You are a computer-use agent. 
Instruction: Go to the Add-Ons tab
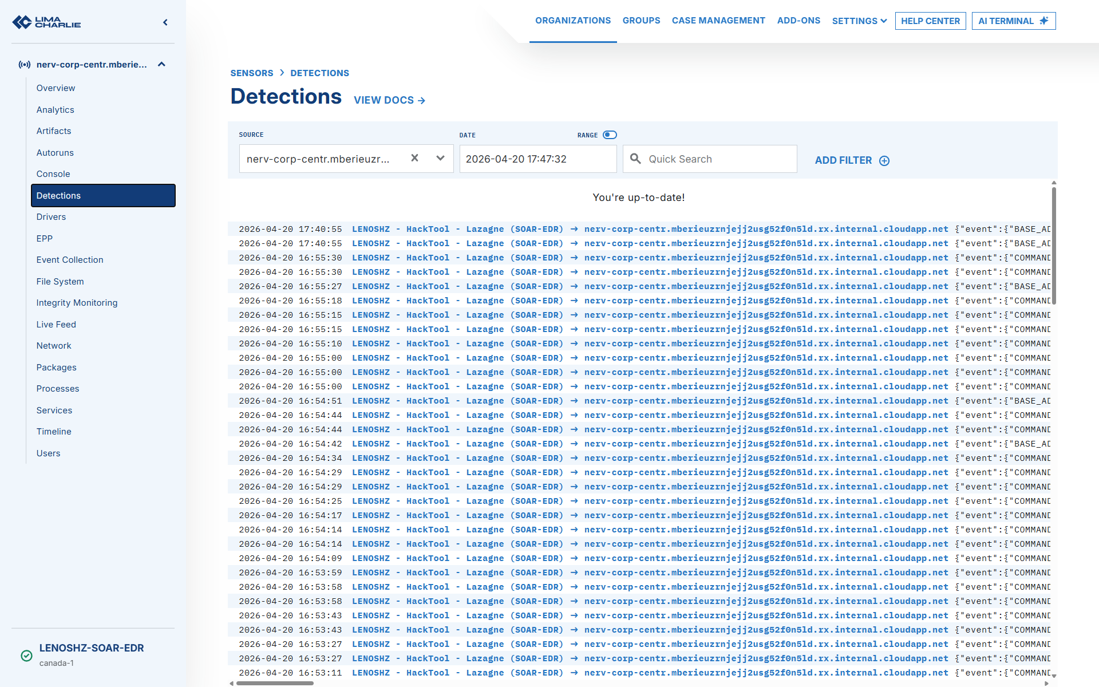click(798, 21)
